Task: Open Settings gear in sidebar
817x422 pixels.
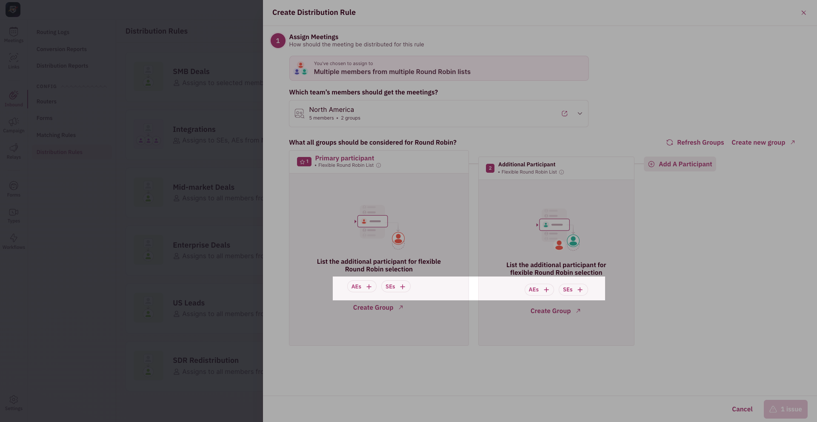Action: point(14,403)
